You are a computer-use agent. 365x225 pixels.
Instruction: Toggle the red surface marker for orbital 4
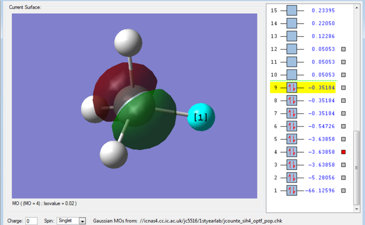[x=344, y=152]
